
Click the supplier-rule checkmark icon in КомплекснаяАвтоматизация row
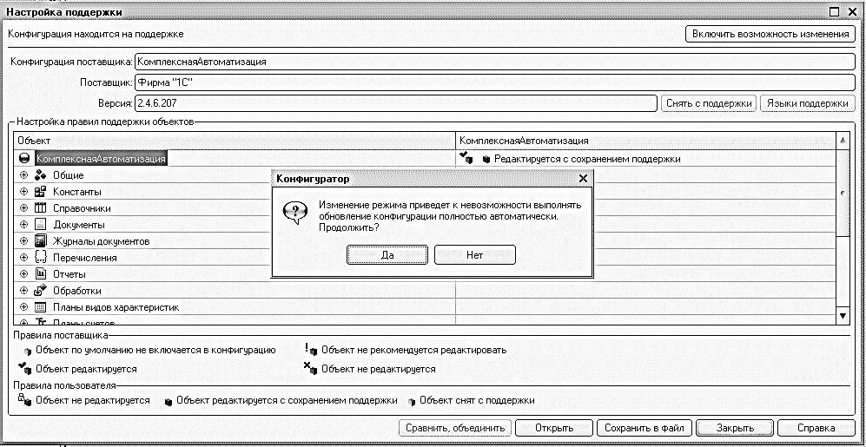[x=466, y=158]
